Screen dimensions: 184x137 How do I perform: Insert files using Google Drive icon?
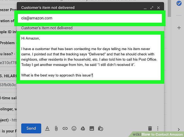coord(83,129)
